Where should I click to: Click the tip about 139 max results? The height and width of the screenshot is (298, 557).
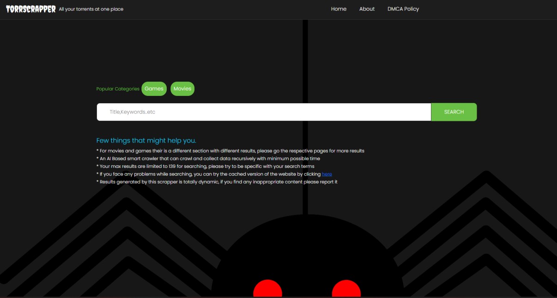pyautogui.click(x=205, y=166)
